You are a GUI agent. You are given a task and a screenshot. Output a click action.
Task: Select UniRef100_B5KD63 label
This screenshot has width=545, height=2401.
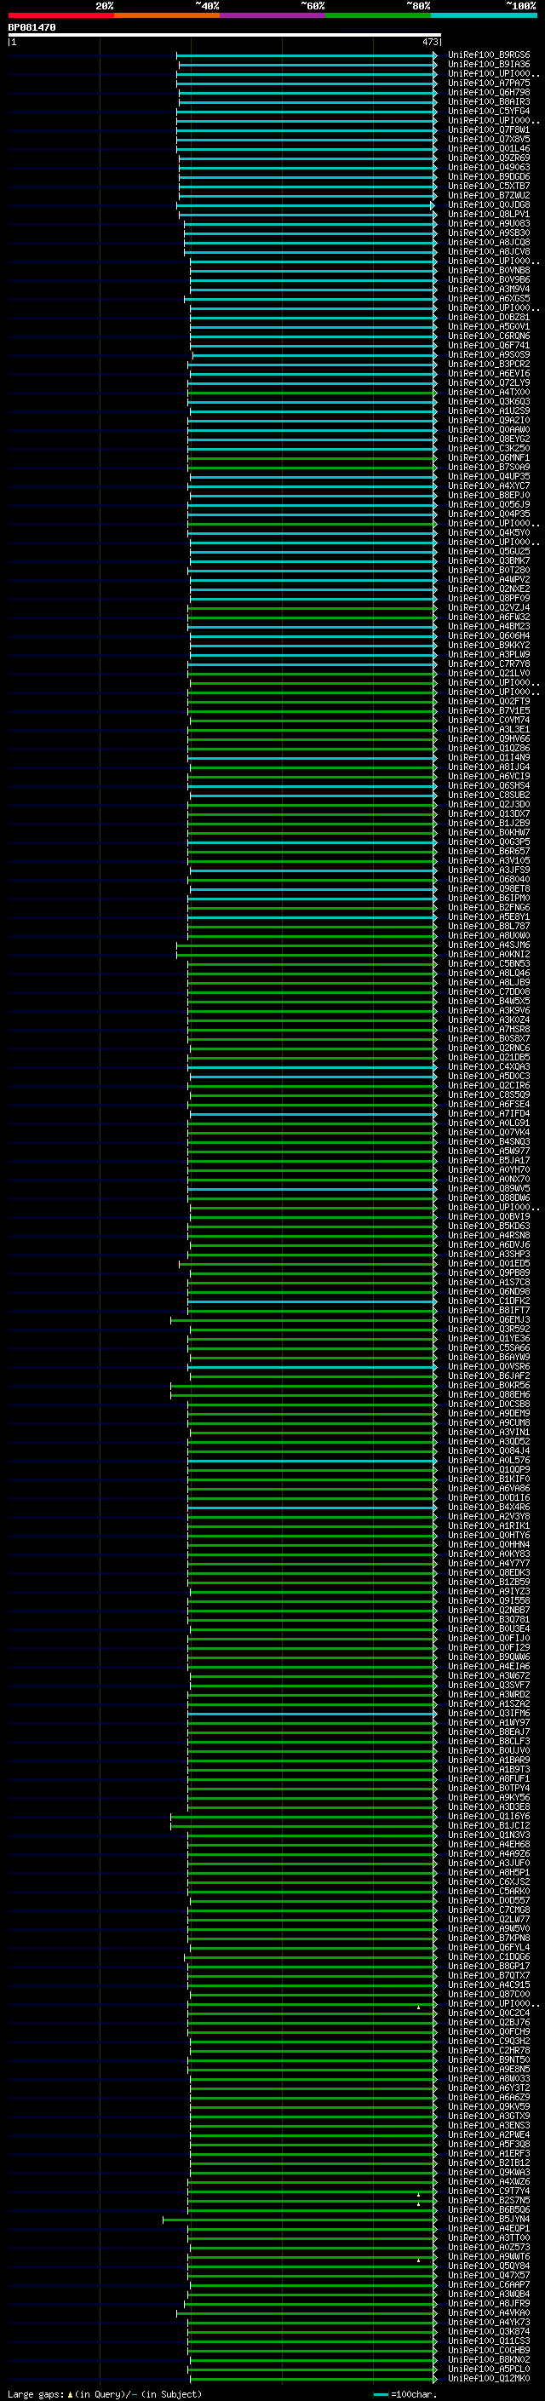click(x=488, y=1226)
